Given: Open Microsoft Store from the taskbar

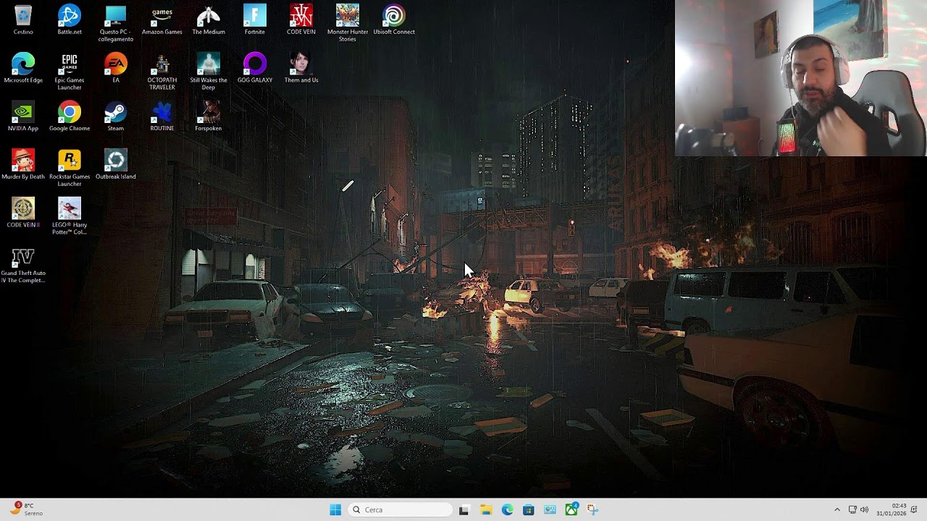Looking at the screenshot, I should click(x=529, y=510).
